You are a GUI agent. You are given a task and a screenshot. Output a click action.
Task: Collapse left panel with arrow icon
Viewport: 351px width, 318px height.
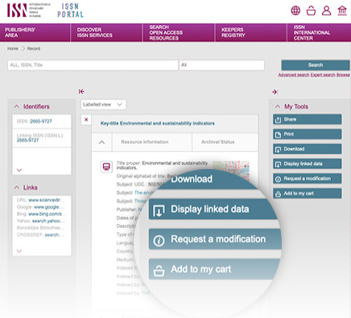pyautogui.click(x=81, y=92)
